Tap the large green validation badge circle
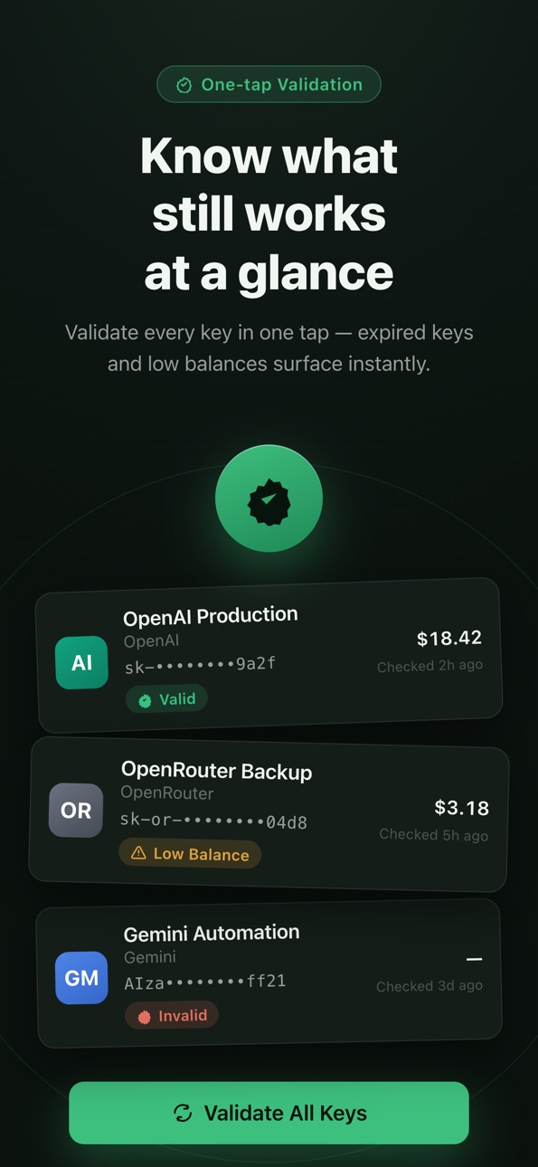 pos(269,498)
